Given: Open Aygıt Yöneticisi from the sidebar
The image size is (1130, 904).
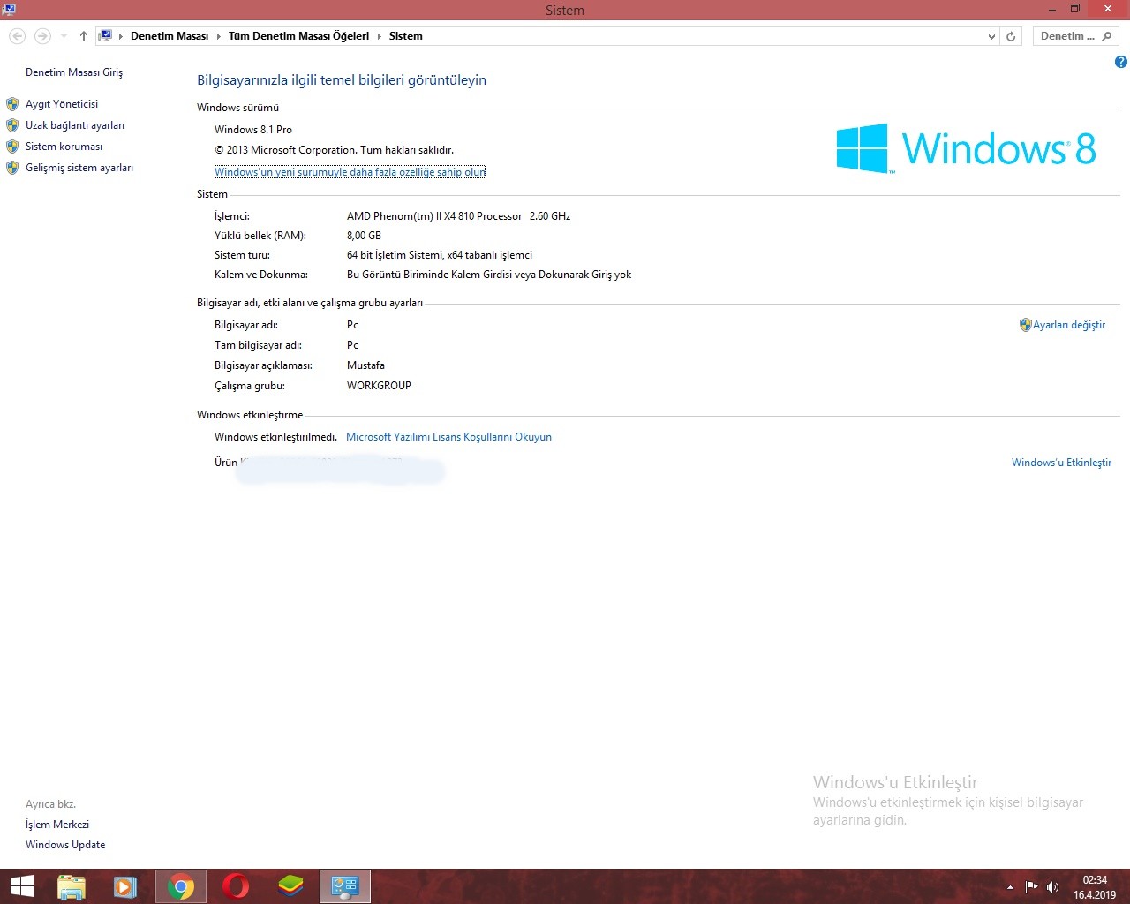Looking at the screenshot, I should 61,104.
